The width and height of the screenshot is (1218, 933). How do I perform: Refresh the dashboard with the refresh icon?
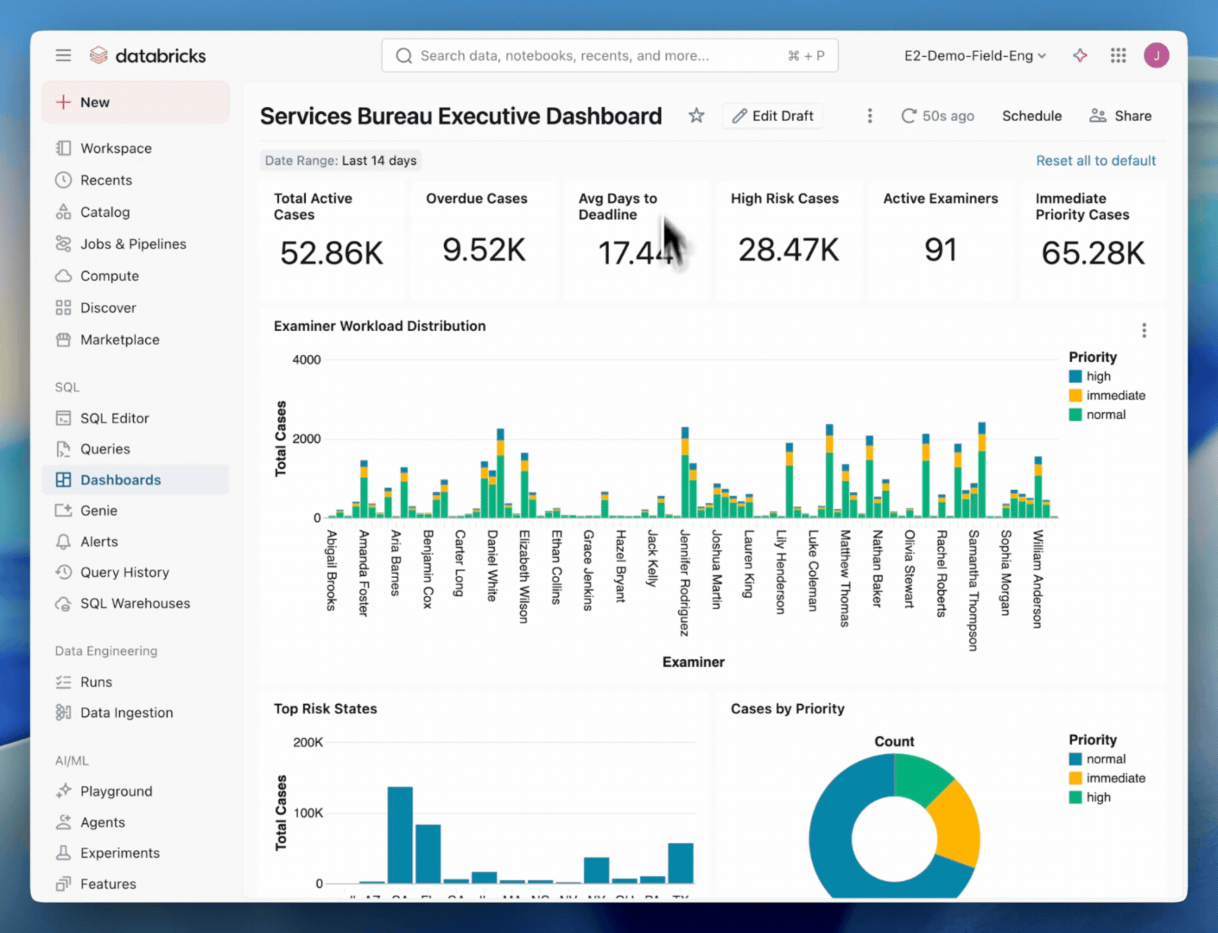pos(908,115)
